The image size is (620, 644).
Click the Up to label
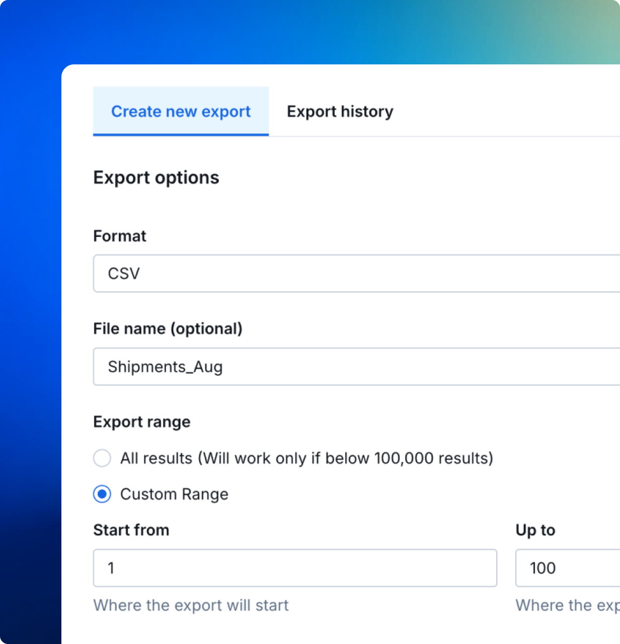coord(535,530)
